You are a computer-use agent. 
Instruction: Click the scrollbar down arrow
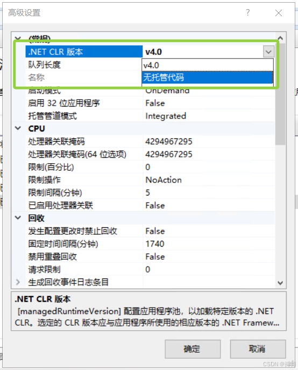click(x=280, y=283)
